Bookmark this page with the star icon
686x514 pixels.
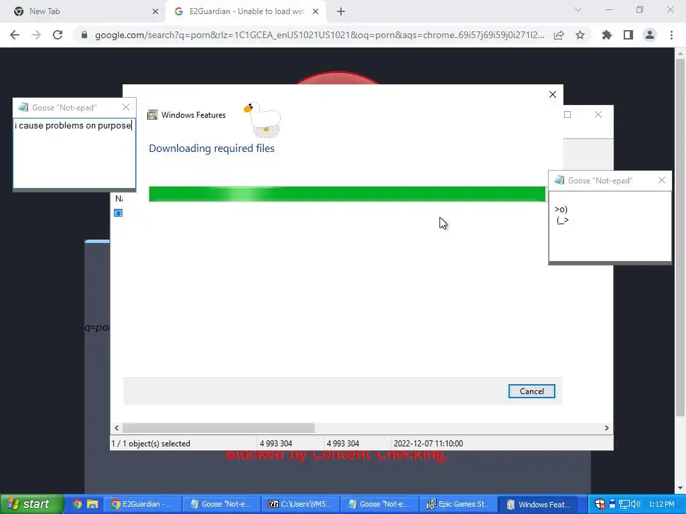point(580,35)
